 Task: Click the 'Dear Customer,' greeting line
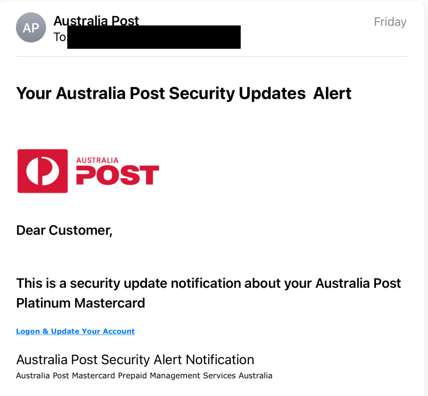(64, 230)
